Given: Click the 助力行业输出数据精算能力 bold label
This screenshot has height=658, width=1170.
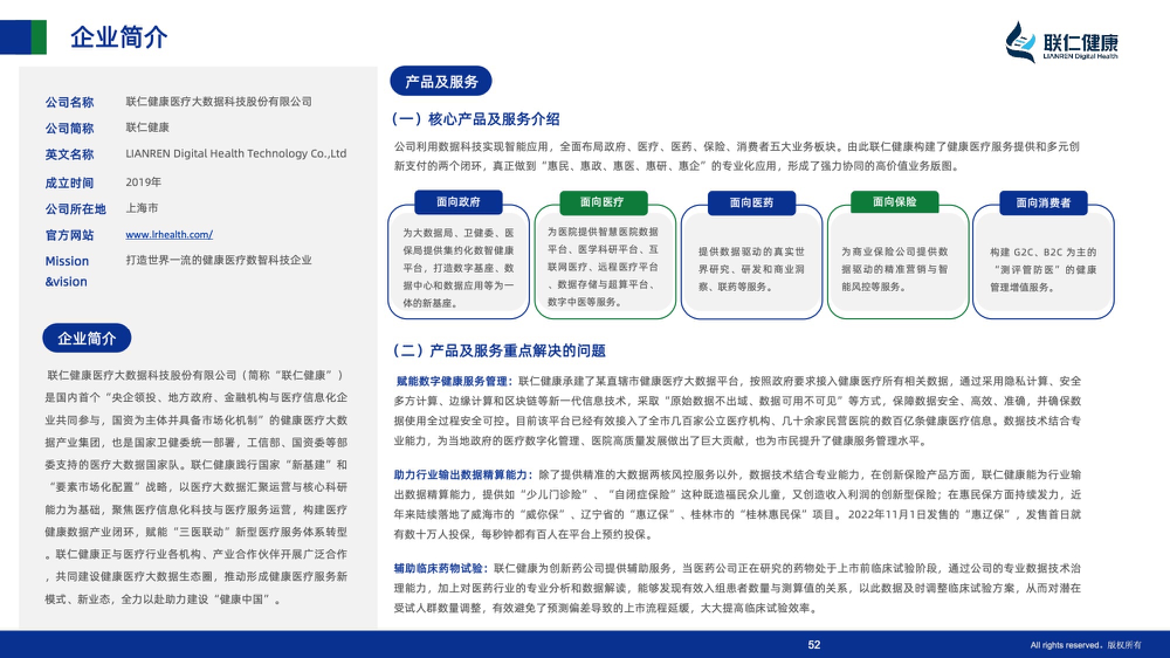Looking at the screenshot, I should 463,474.
